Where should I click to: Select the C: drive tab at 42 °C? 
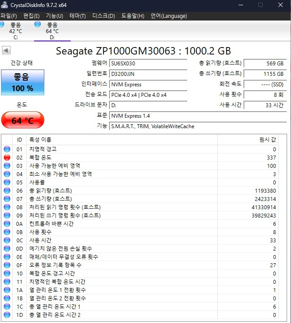pos(15,31)
